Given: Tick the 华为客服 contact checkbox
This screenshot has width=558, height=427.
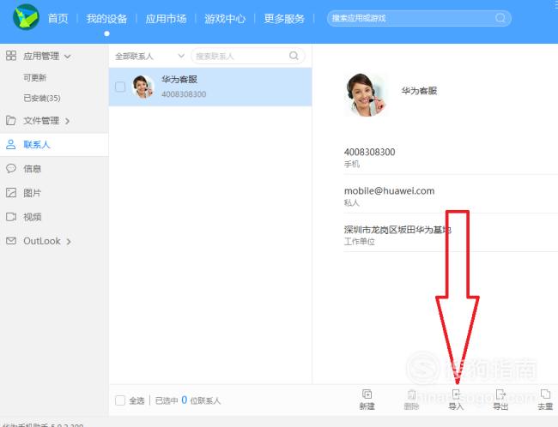Looking at the screenshot, I should click(120, 87).
